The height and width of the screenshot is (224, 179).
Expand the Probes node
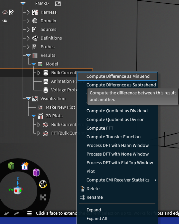tap(28, 47)
